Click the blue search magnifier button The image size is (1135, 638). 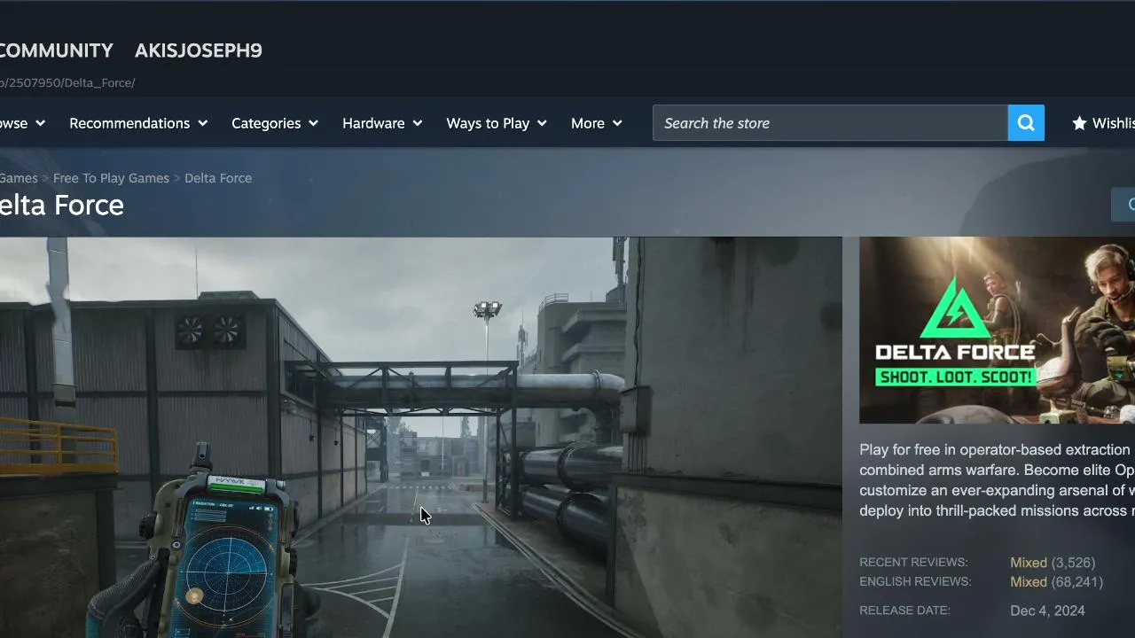(x=1026, y=123)
